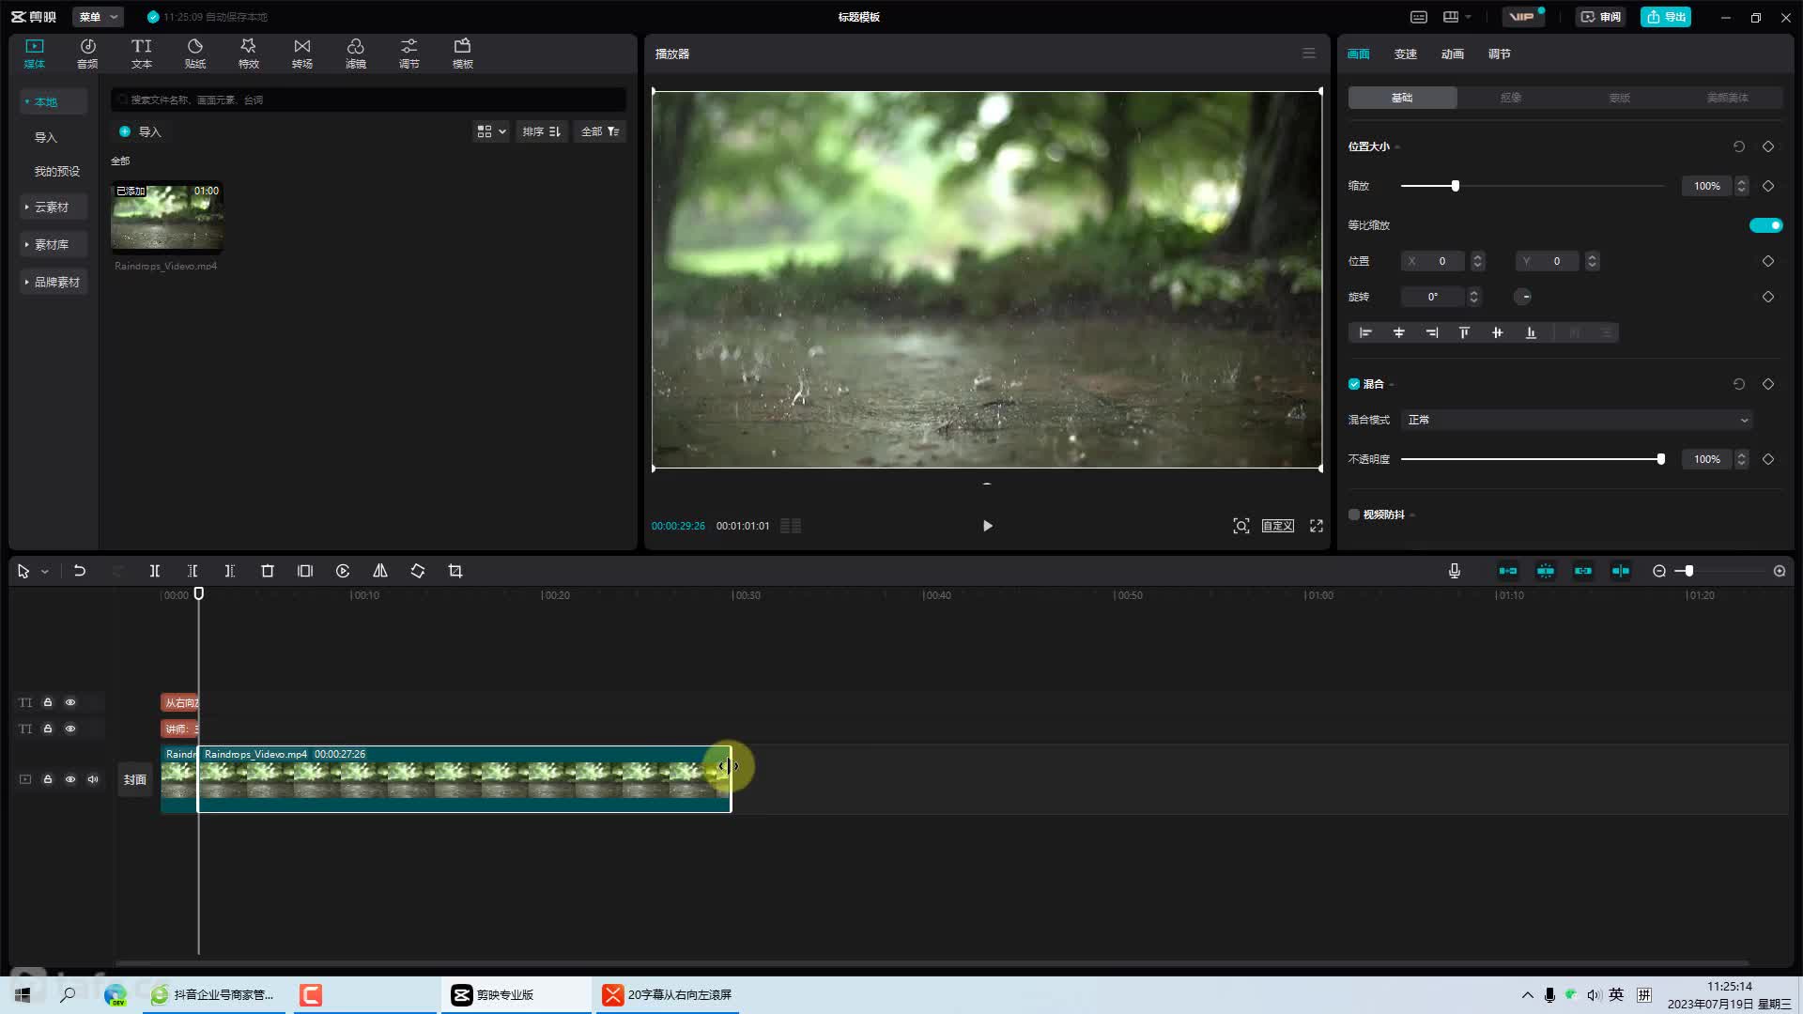
Task: Open the selection tool mode dropdown arrow
Action: tap(44, 572)
